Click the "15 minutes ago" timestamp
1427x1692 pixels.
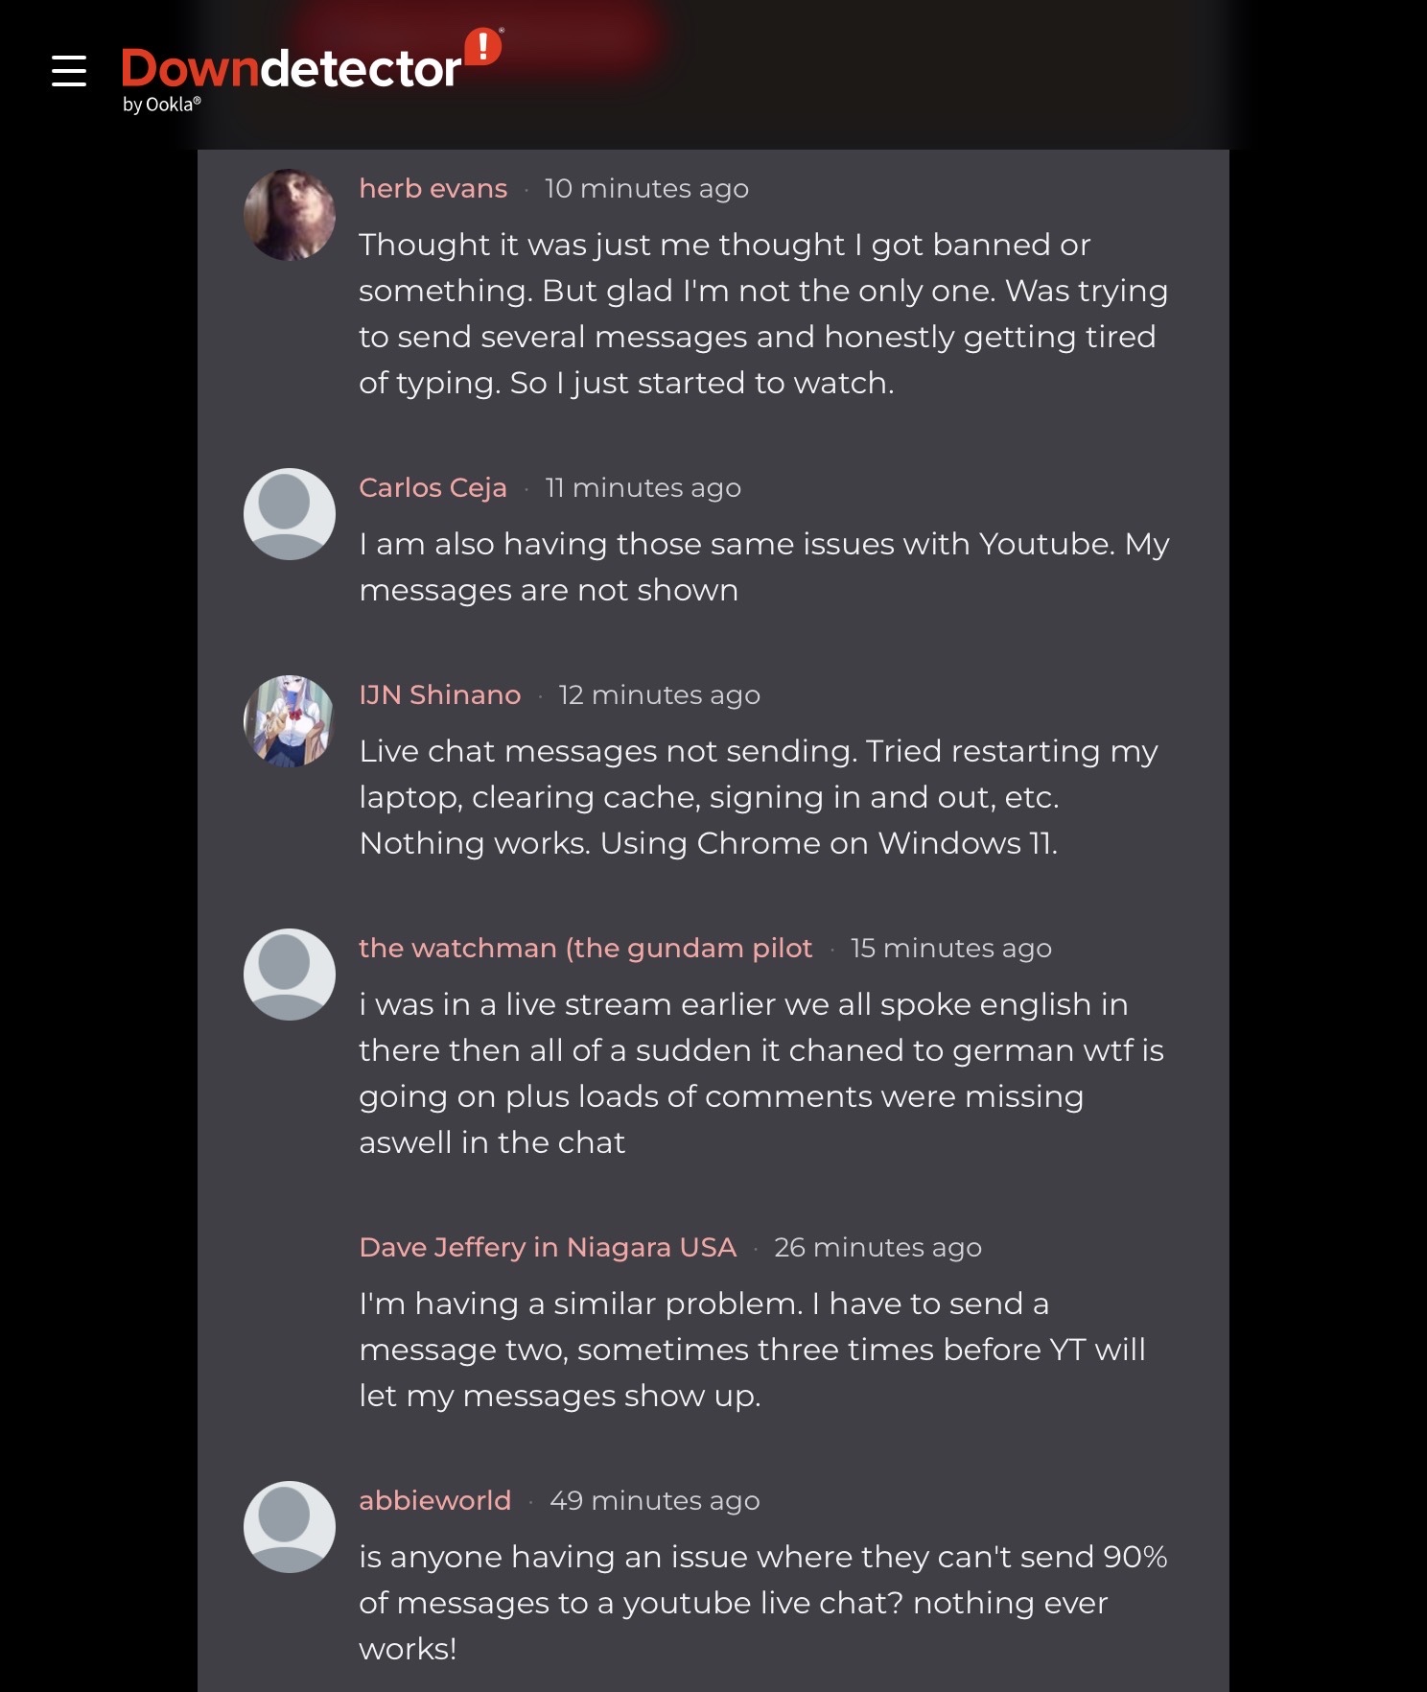pos(950,949)
